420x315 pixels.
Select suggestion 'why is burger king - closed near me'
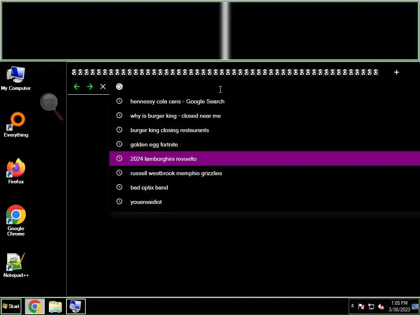[x=265, y=116]
